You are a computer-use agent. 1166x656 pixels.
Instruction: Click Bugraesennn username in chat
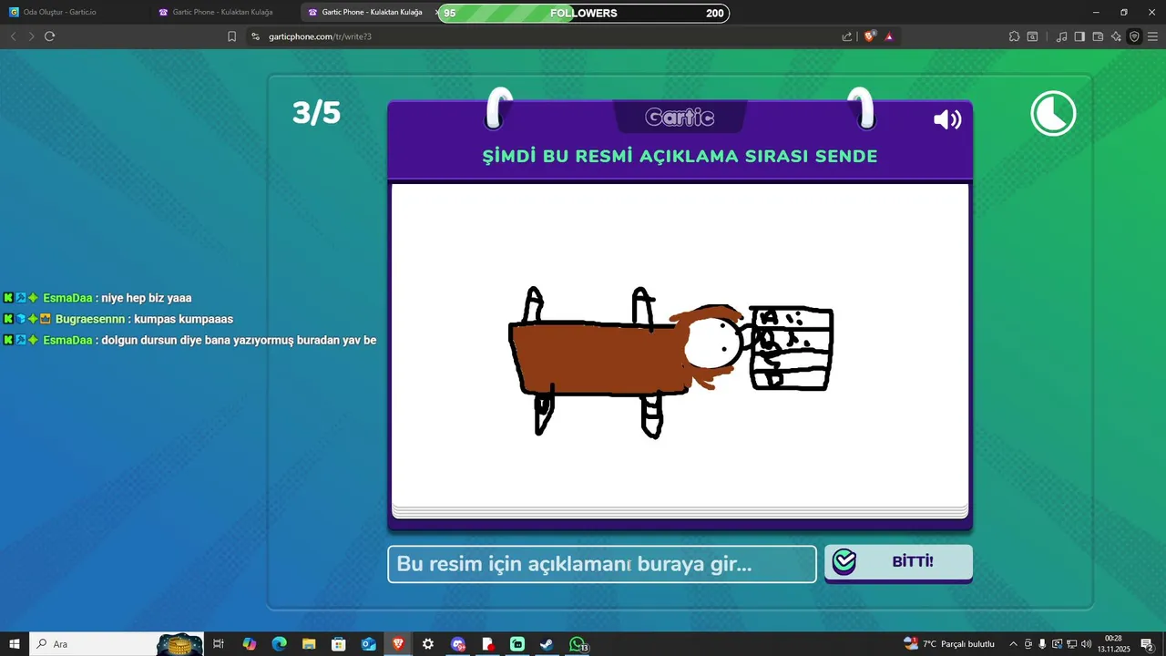coord(89,319)
